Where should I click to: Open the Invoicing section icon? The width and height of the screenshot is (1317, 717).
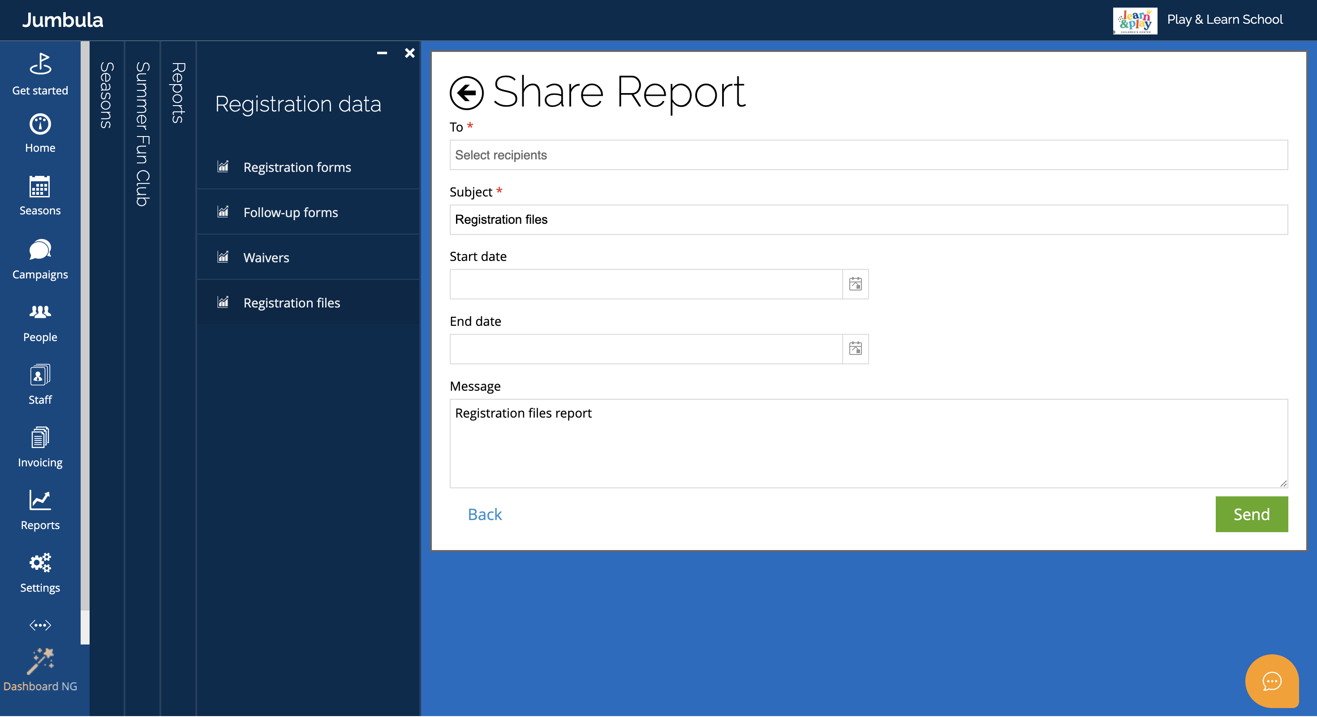point(40,438)
